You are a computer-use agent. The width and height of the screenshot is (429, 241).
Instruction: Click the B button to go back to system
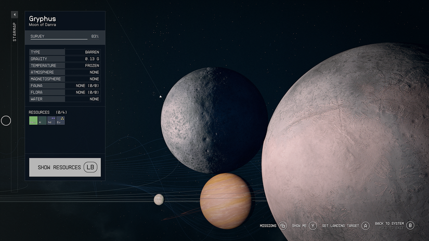tap(410, 225)
